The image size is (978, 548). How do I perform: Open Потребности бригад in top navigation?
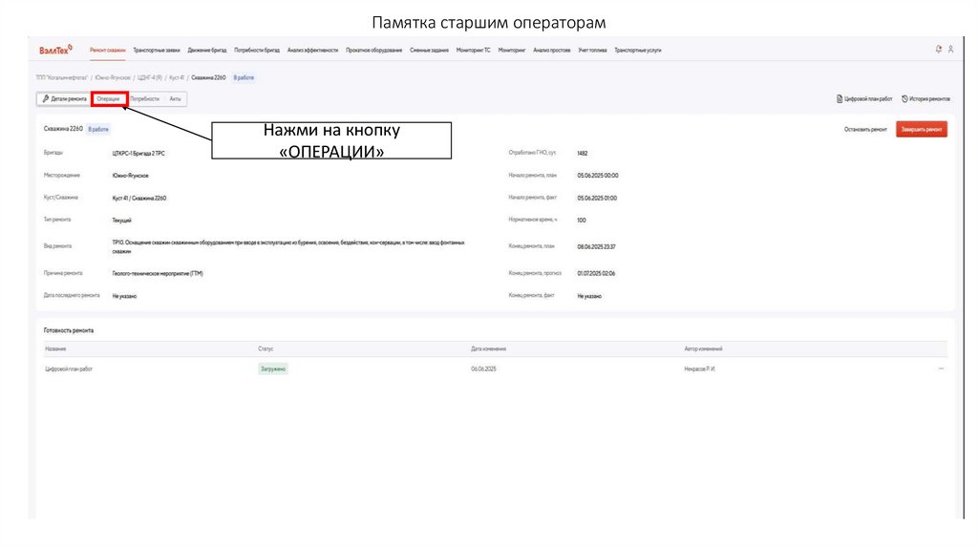[x=257, y=50]
